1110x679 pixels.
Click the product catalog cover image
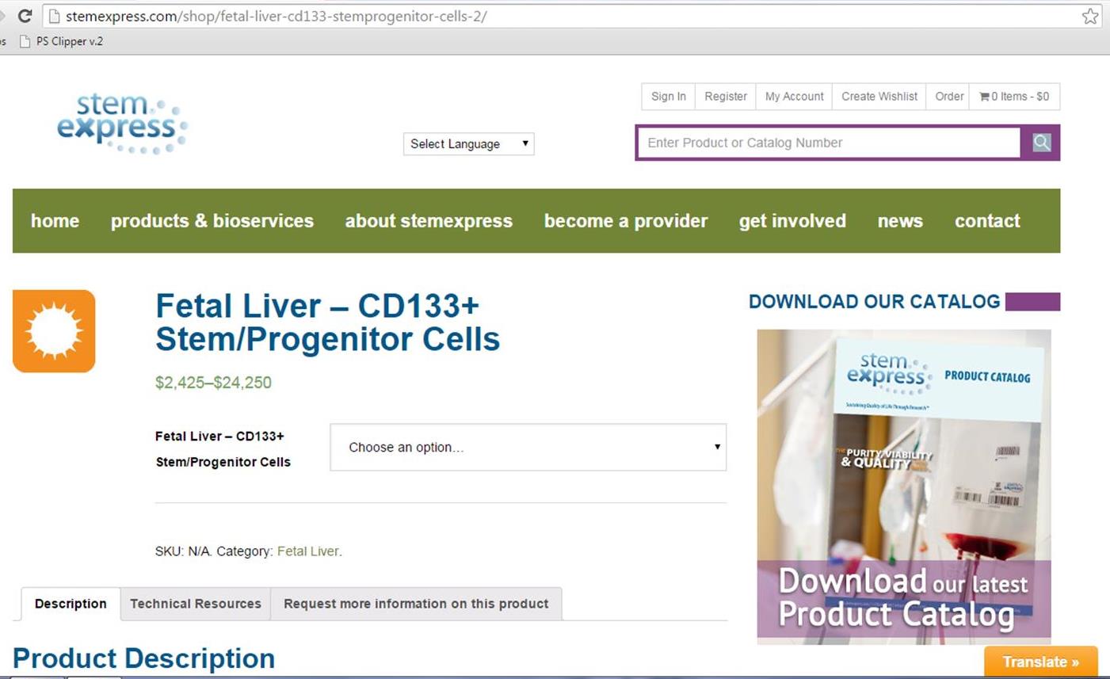tap(904, 486)
